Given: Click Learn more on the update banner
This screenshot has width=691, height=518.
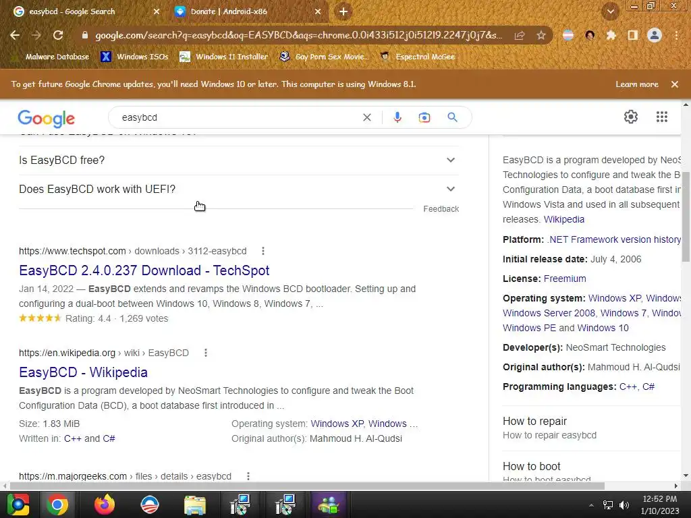Looking at the screenshot, I should pyautogui.click(x=637, y=84).
